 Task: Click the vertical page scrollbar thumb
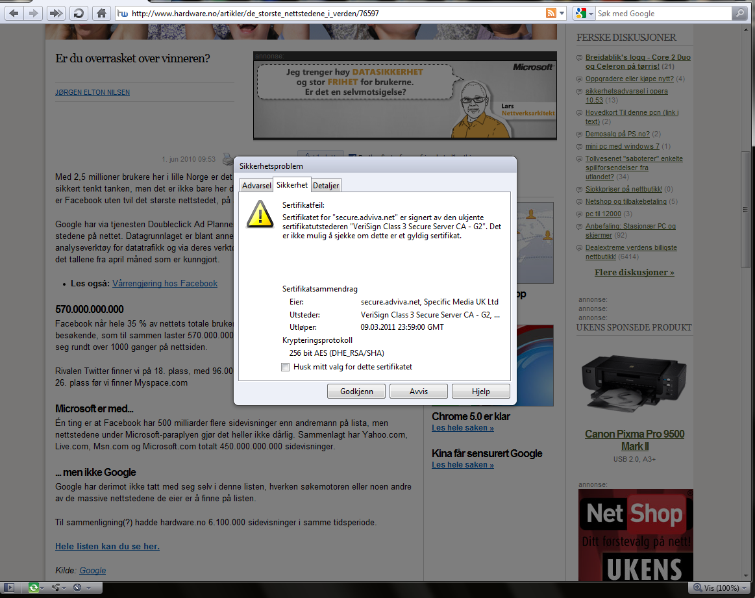pyautogui.click(x=745, y=210)
